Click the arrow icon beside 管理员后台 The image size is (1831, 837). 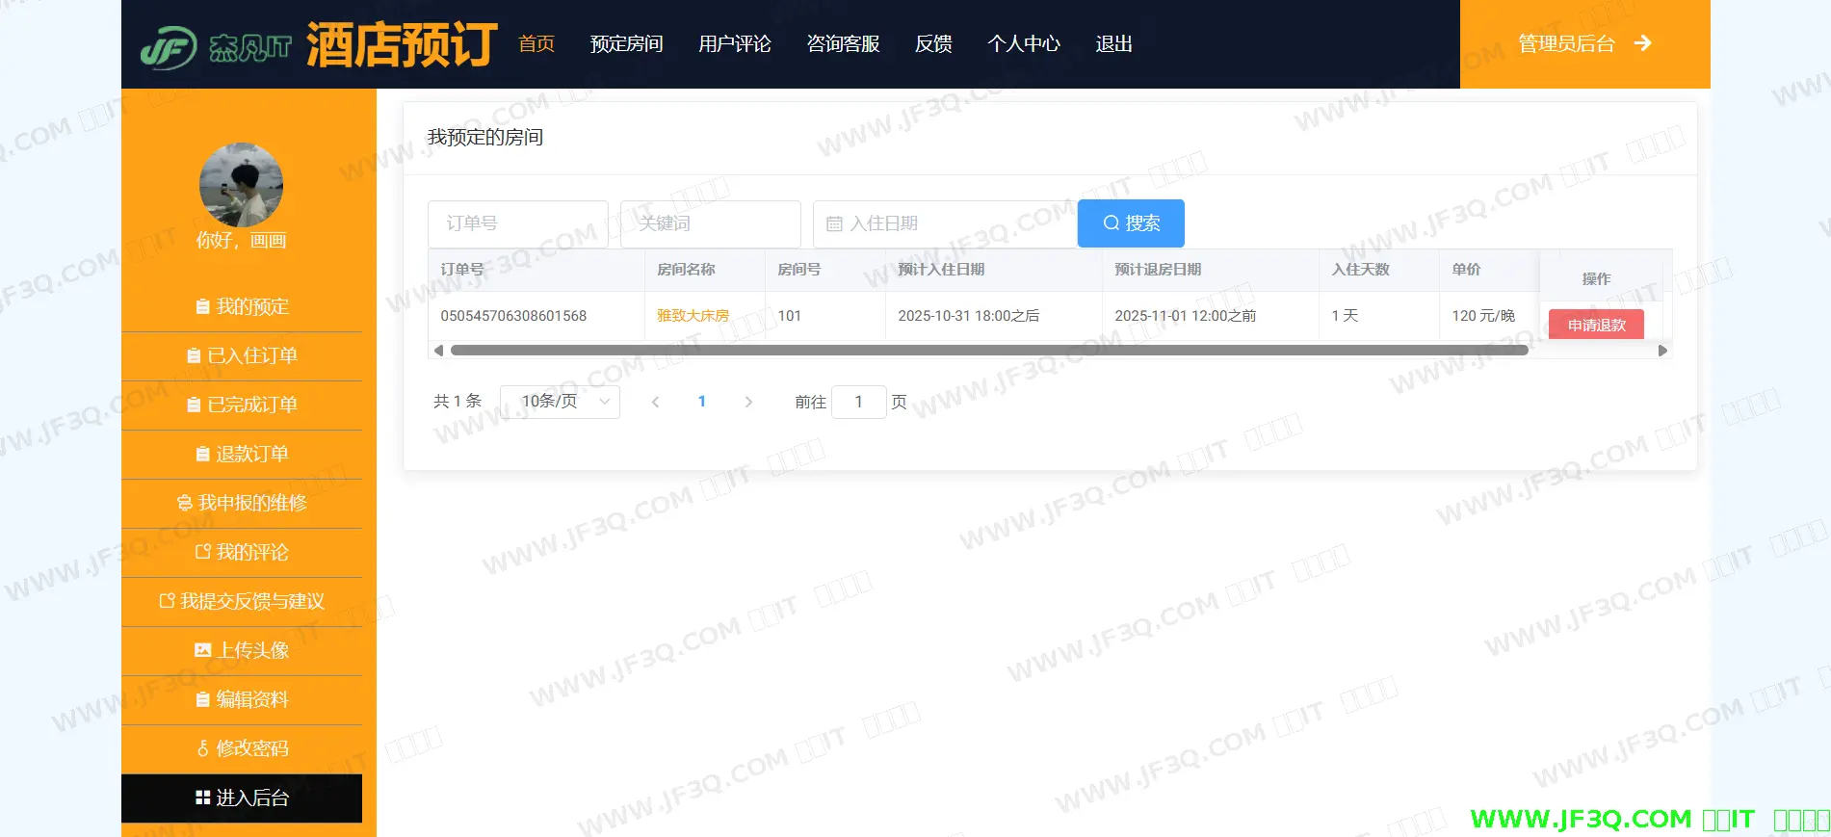(1643, 43)
